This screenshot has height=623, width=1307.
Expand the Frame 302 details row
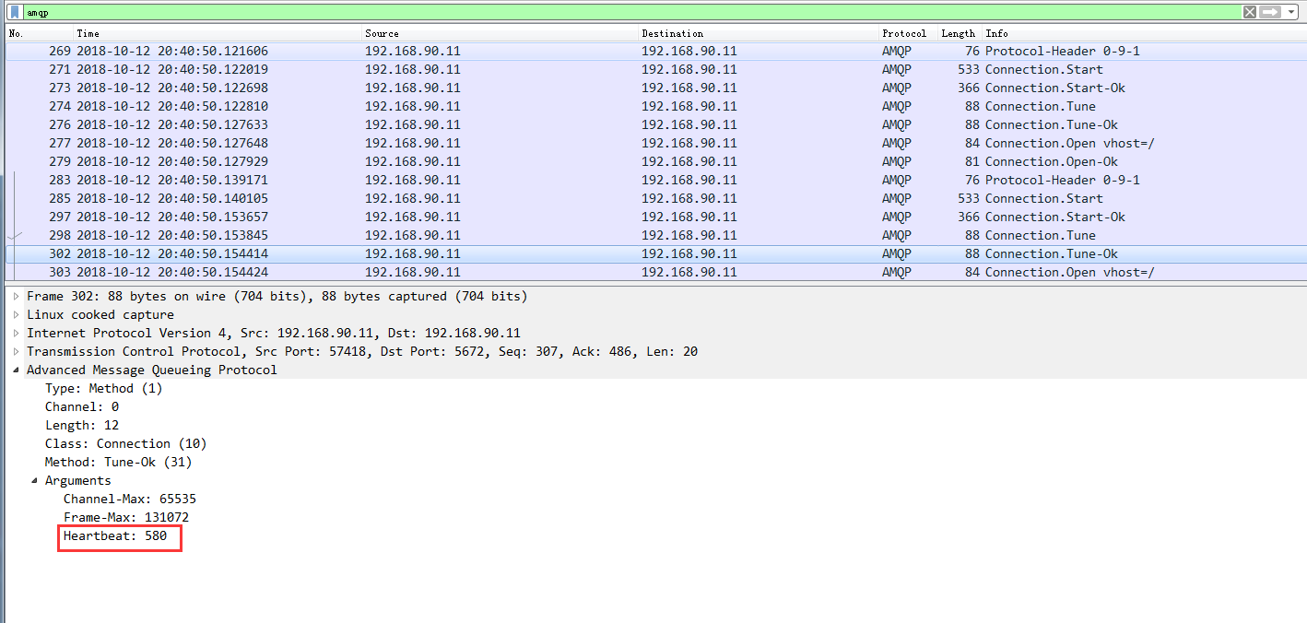coord(16,296)
